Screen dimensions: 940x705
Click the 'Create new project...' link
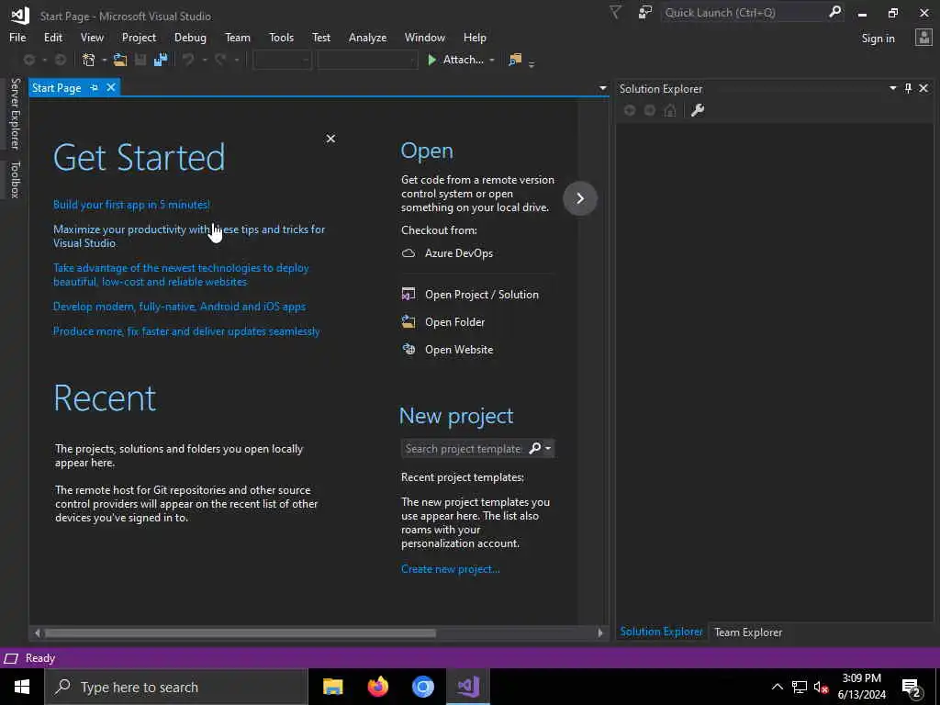[x=450, y=569]
